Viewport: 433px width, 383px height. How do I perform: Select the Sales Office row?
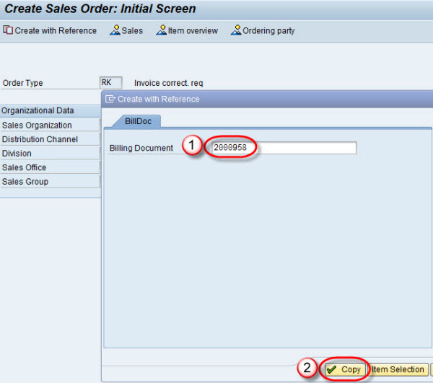coord(49,167)
